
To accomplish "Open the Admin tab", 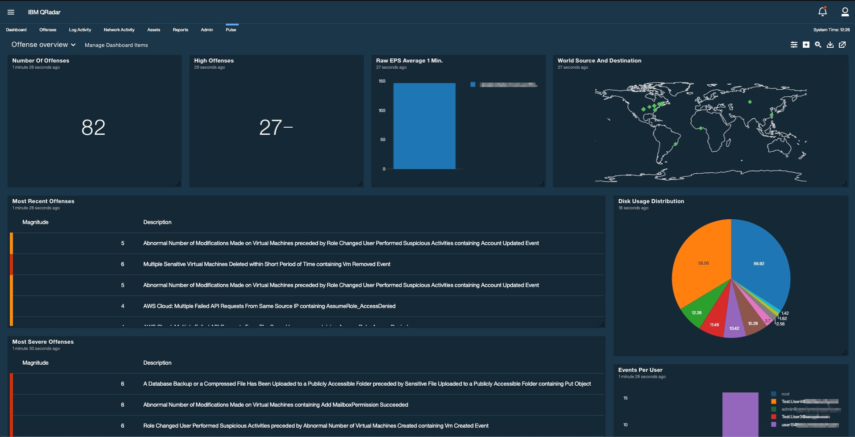I will (x=207, y=29).
